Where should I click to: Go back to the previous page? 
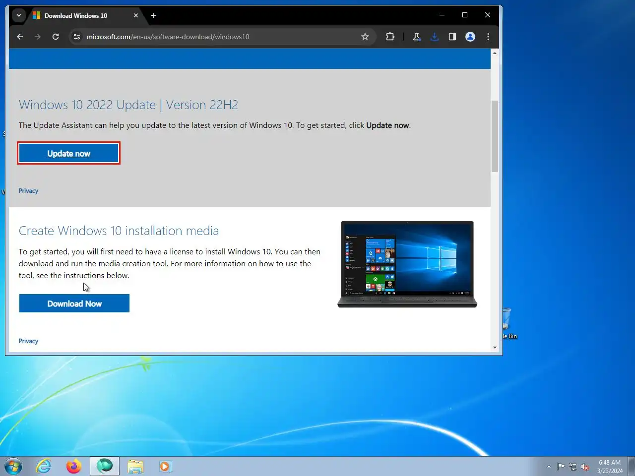(x=20, y=37)
